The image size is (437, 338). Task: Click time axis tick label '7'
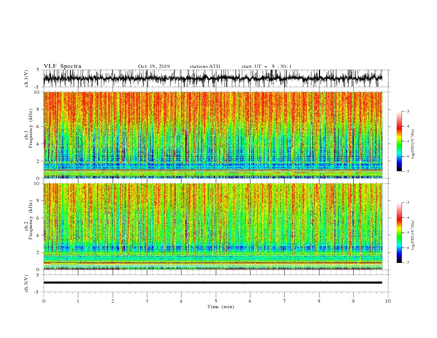pos(285,301)
